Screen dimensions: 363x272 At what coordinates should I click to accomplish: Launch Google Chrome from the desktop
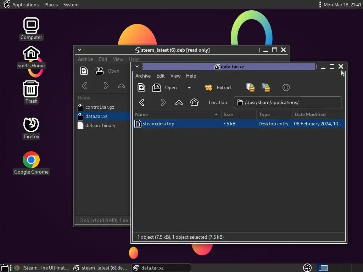pyautogui.click(x=31, y=163)
